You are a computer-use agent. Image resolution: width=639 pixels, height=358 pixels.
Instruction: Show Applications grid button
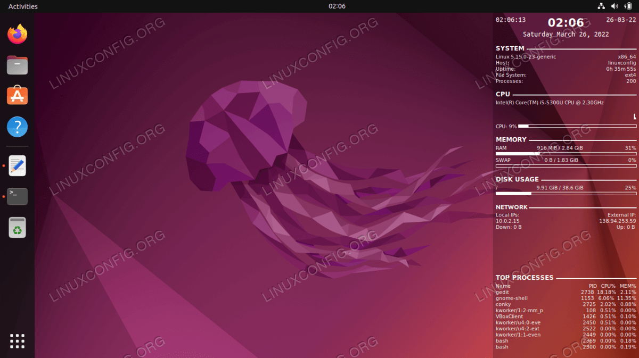tap(18, 341)
